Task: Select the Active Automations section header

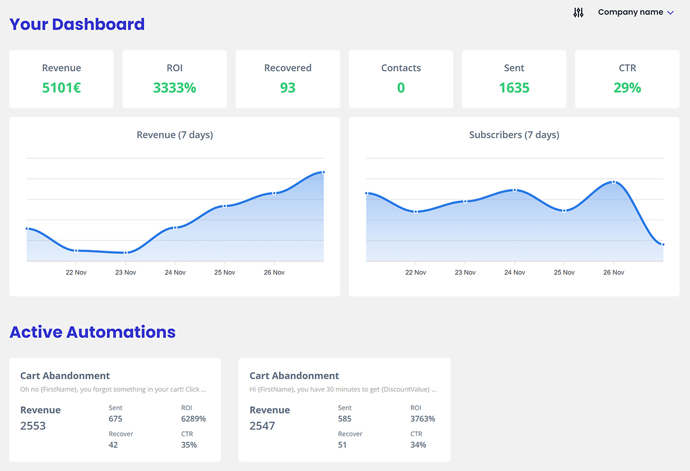Action: pos(92,332)
